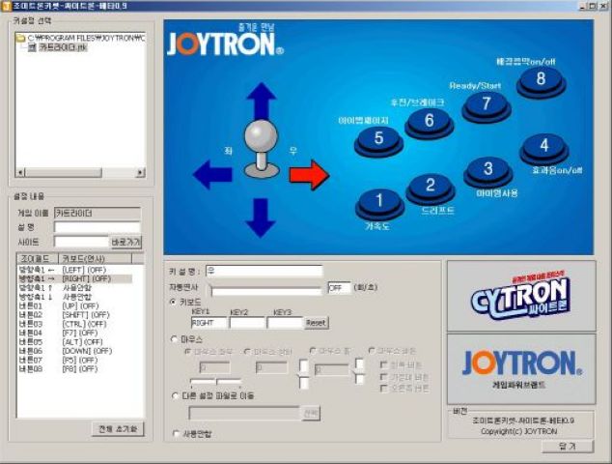Click the select button beside file path field
The width and height of the screenshot is (612, 464).
[311, 413]
